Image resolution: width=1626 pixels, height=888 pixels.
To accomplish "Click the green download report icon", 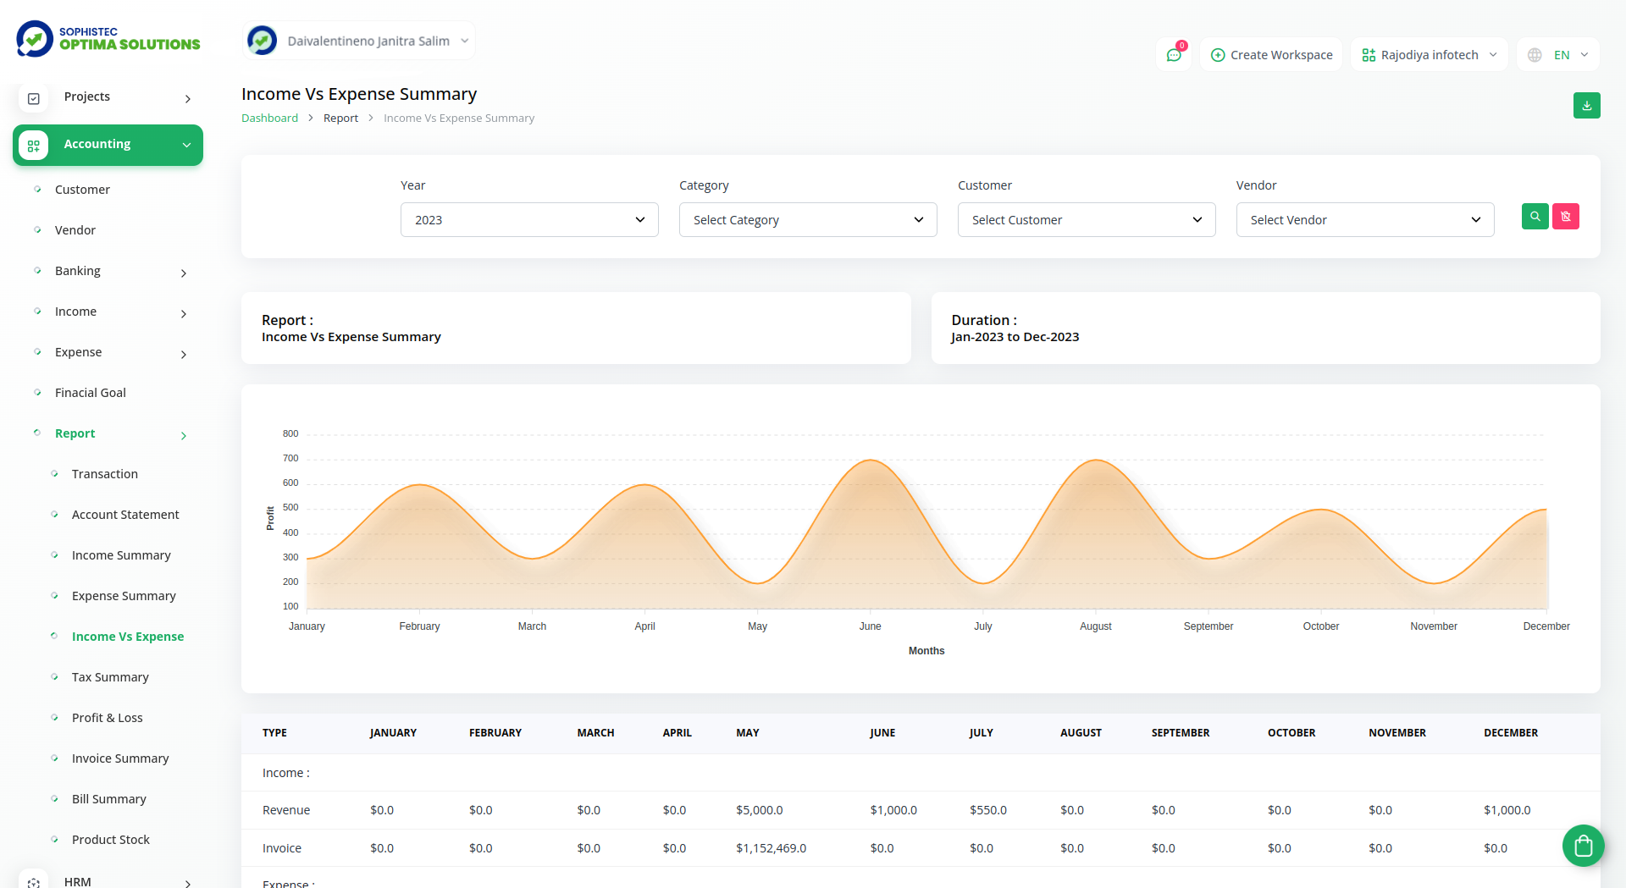I will pos(1586,106).
